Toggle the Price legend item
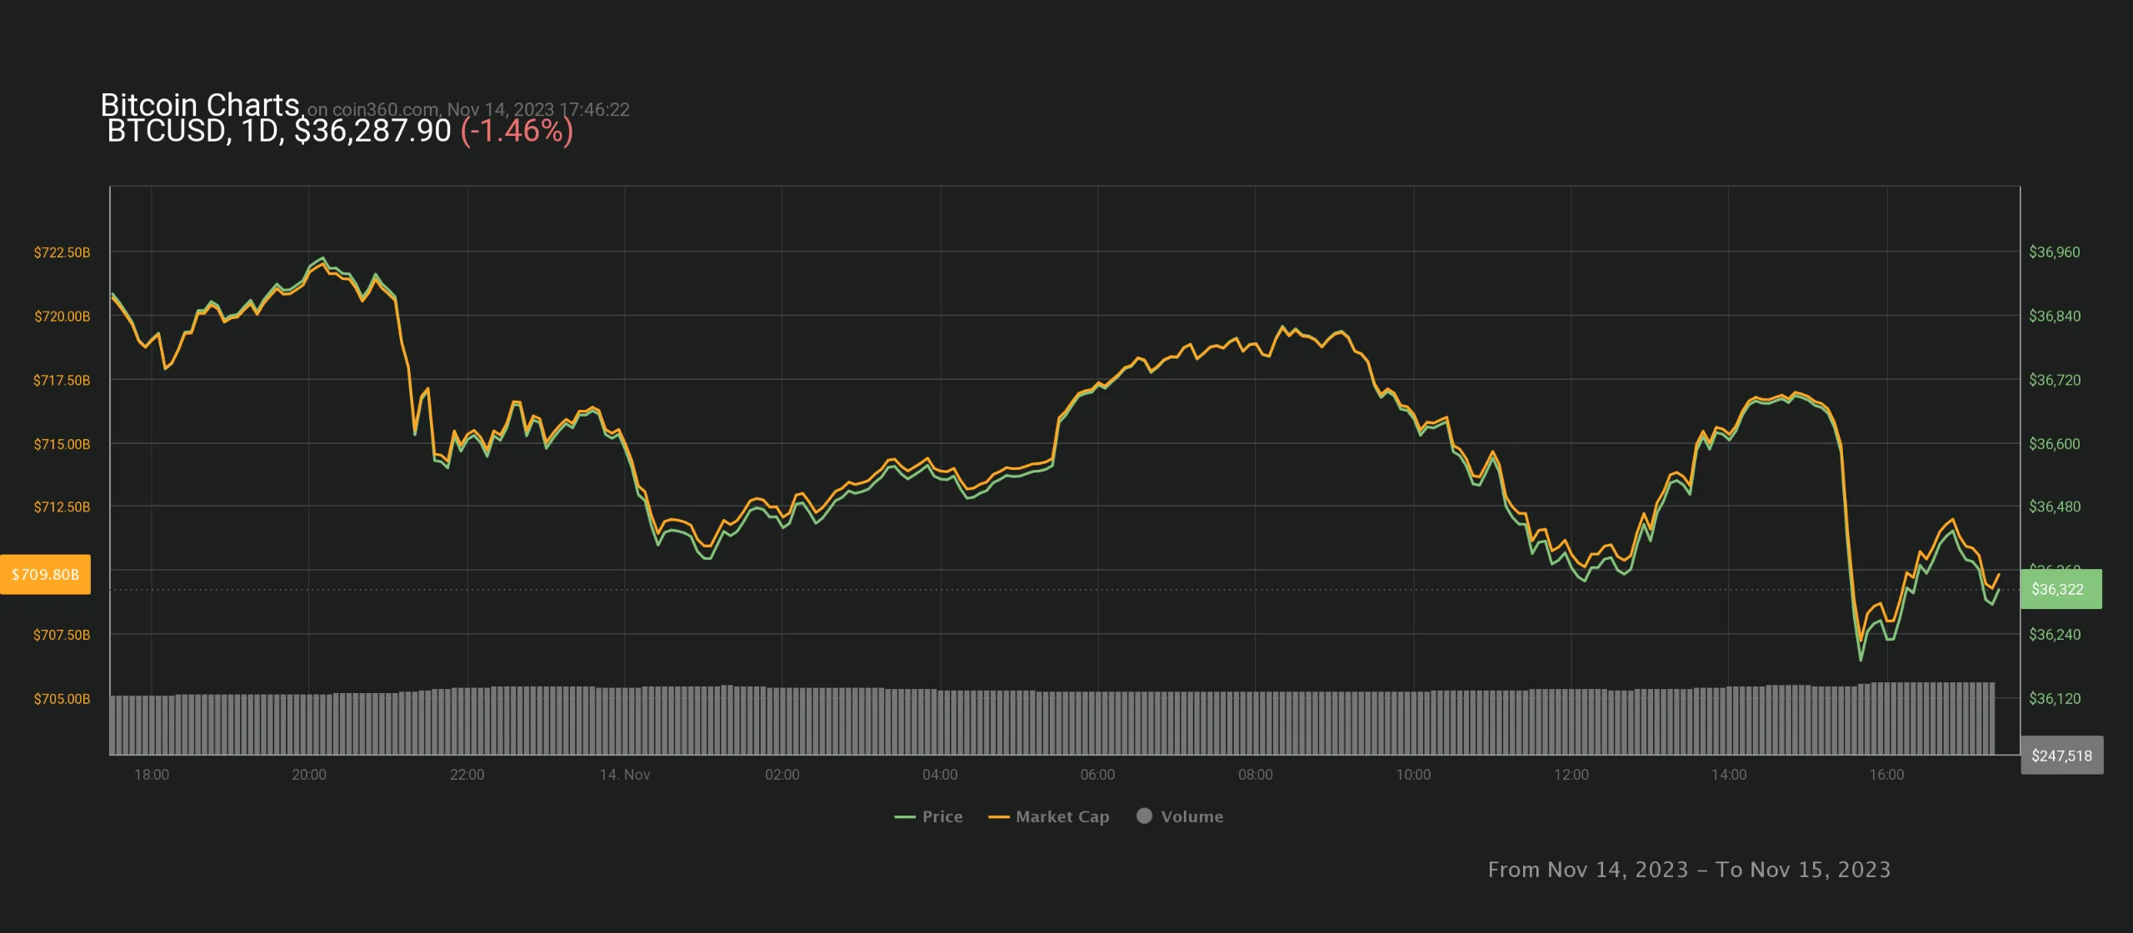 942,816
